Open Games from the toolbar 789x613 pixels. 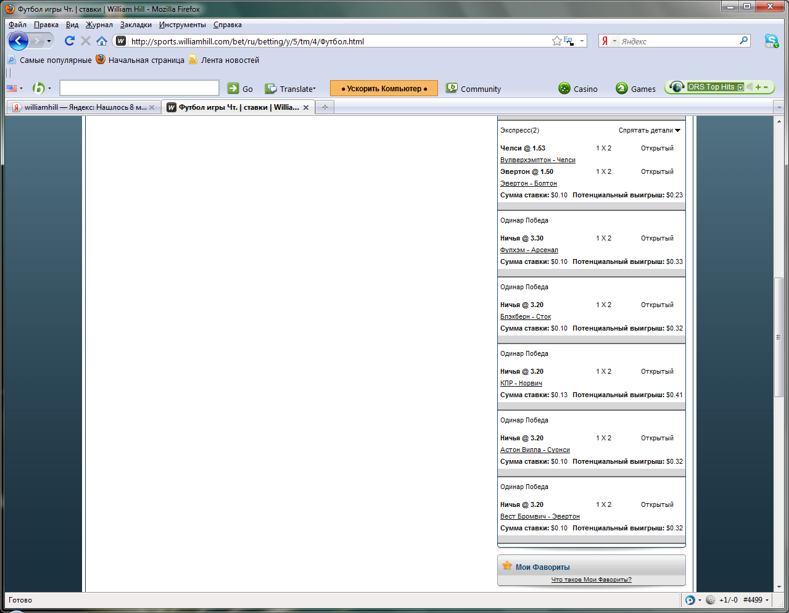635,89
